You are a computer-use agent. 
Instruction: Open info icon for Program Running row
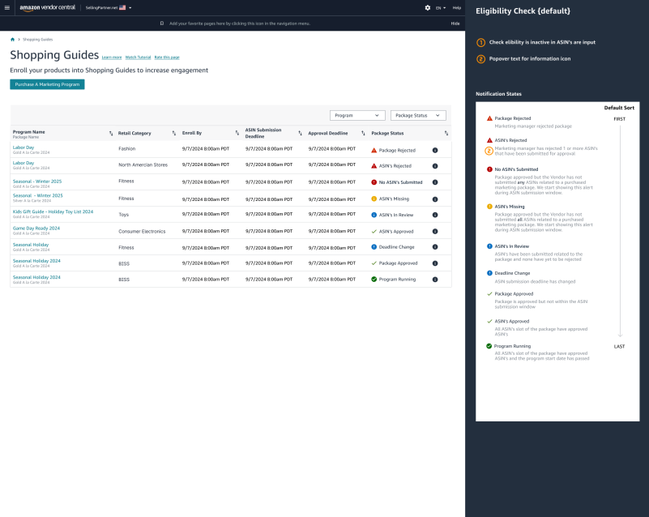(x=435, y=279)
